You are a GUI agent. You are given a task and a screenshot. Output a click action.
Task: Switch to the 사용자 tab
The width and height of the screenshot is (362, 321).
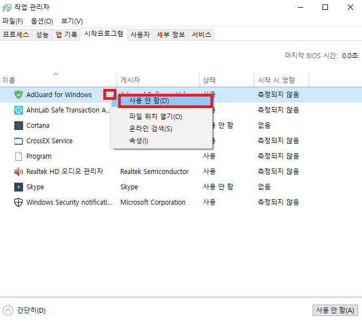140,35
